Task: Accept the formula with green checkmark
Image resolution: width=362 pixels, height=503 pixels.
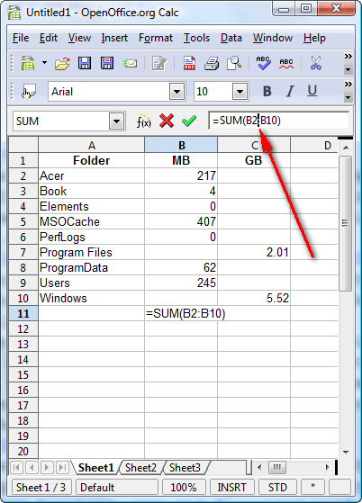Action: point(189,121)
